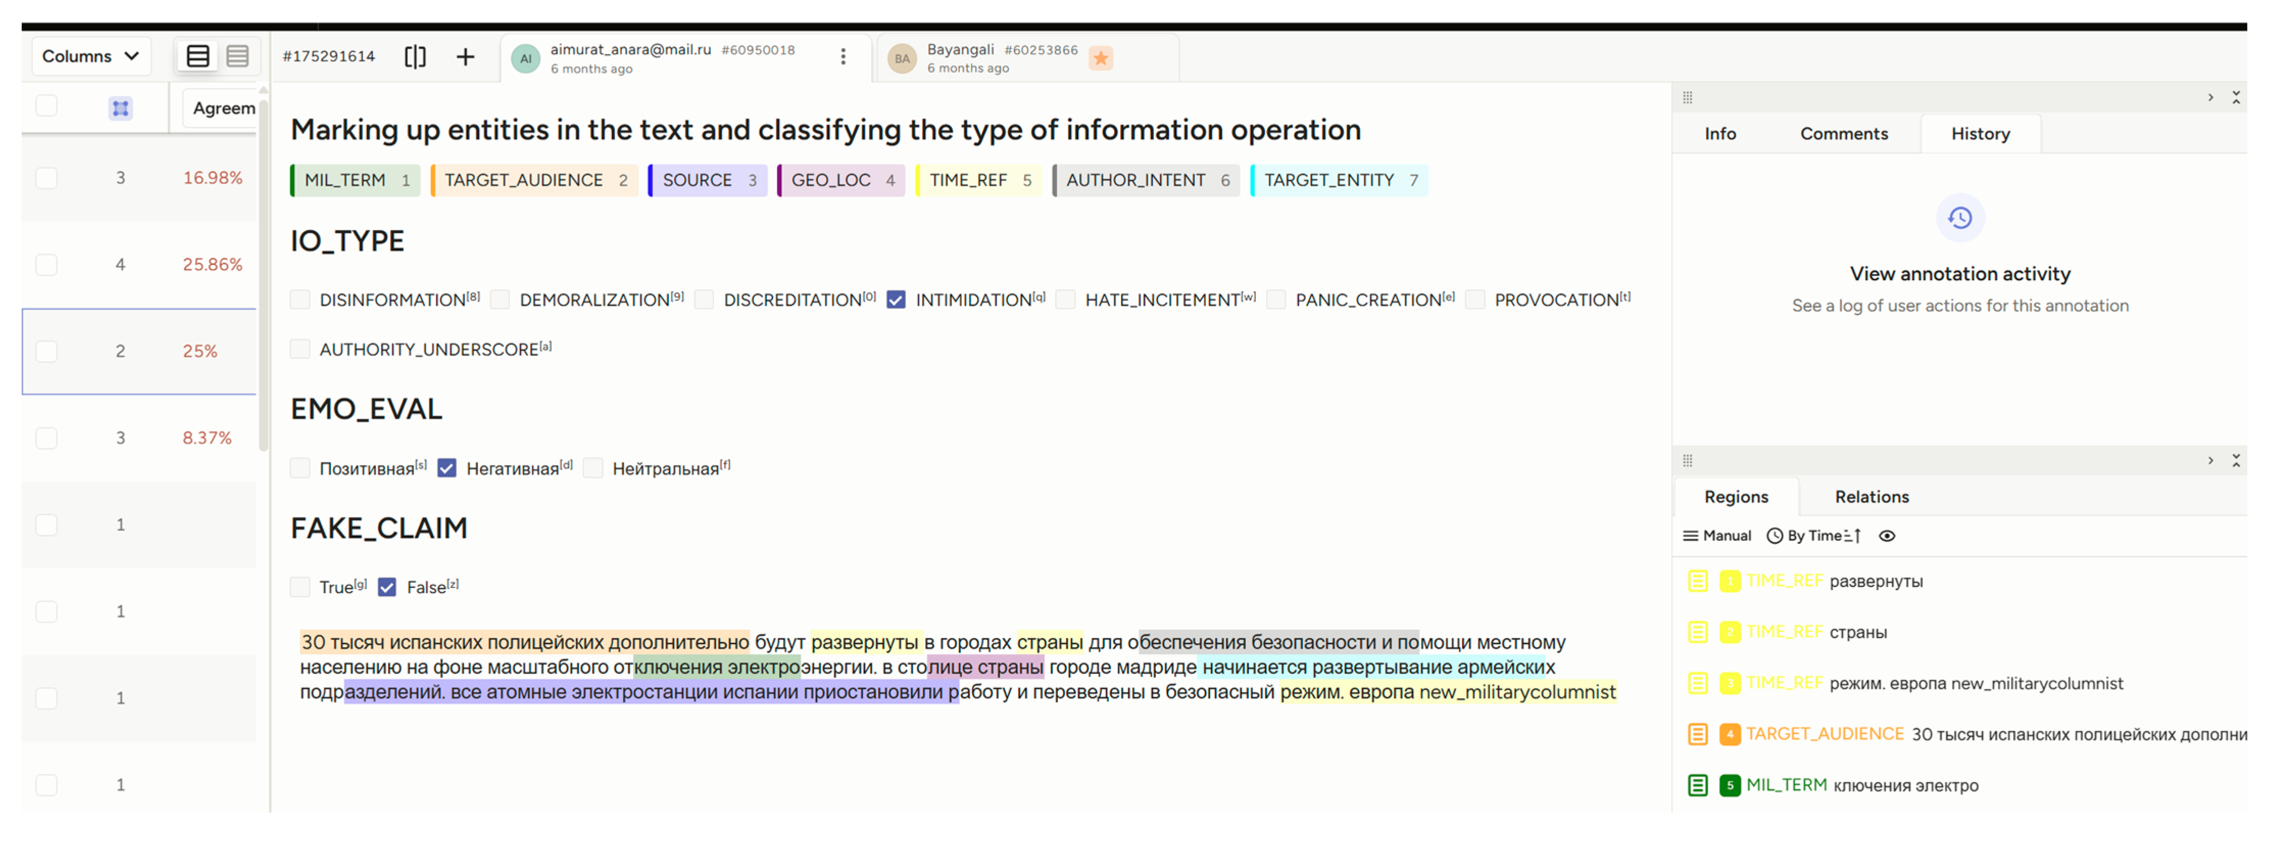The image size is (2274, 842).
Task: Open three-dot menu for aimurat_anara annotation
Action: [843, 57]
